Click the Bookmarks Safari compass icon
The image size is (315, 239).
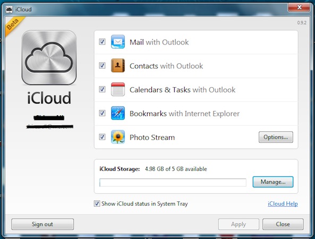click(118, 113)
